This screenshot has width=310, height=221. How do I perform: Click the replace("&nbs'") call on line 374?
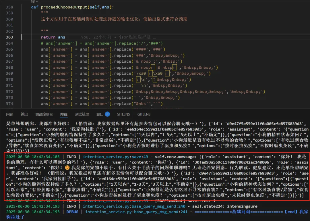139,103
